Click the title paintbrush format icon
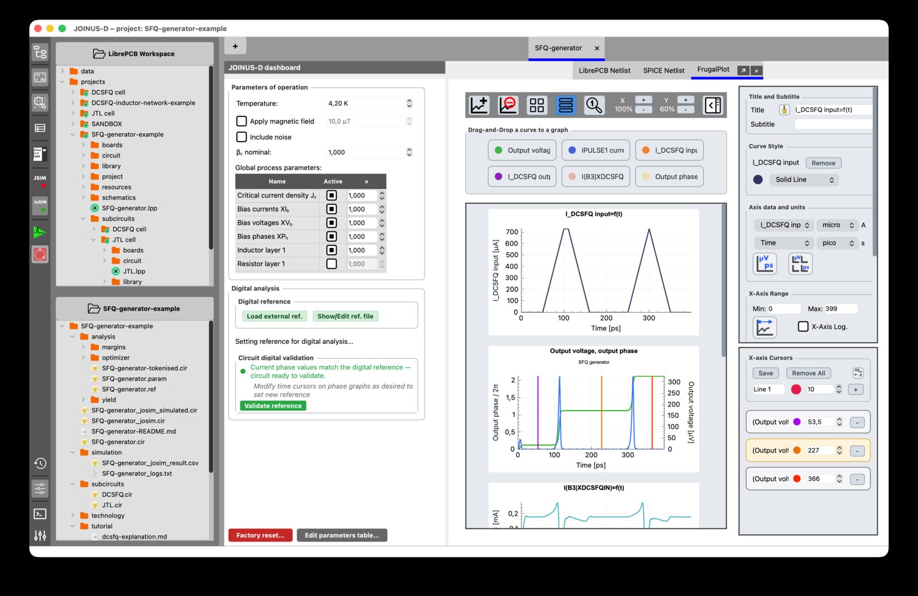 point(784,110)
